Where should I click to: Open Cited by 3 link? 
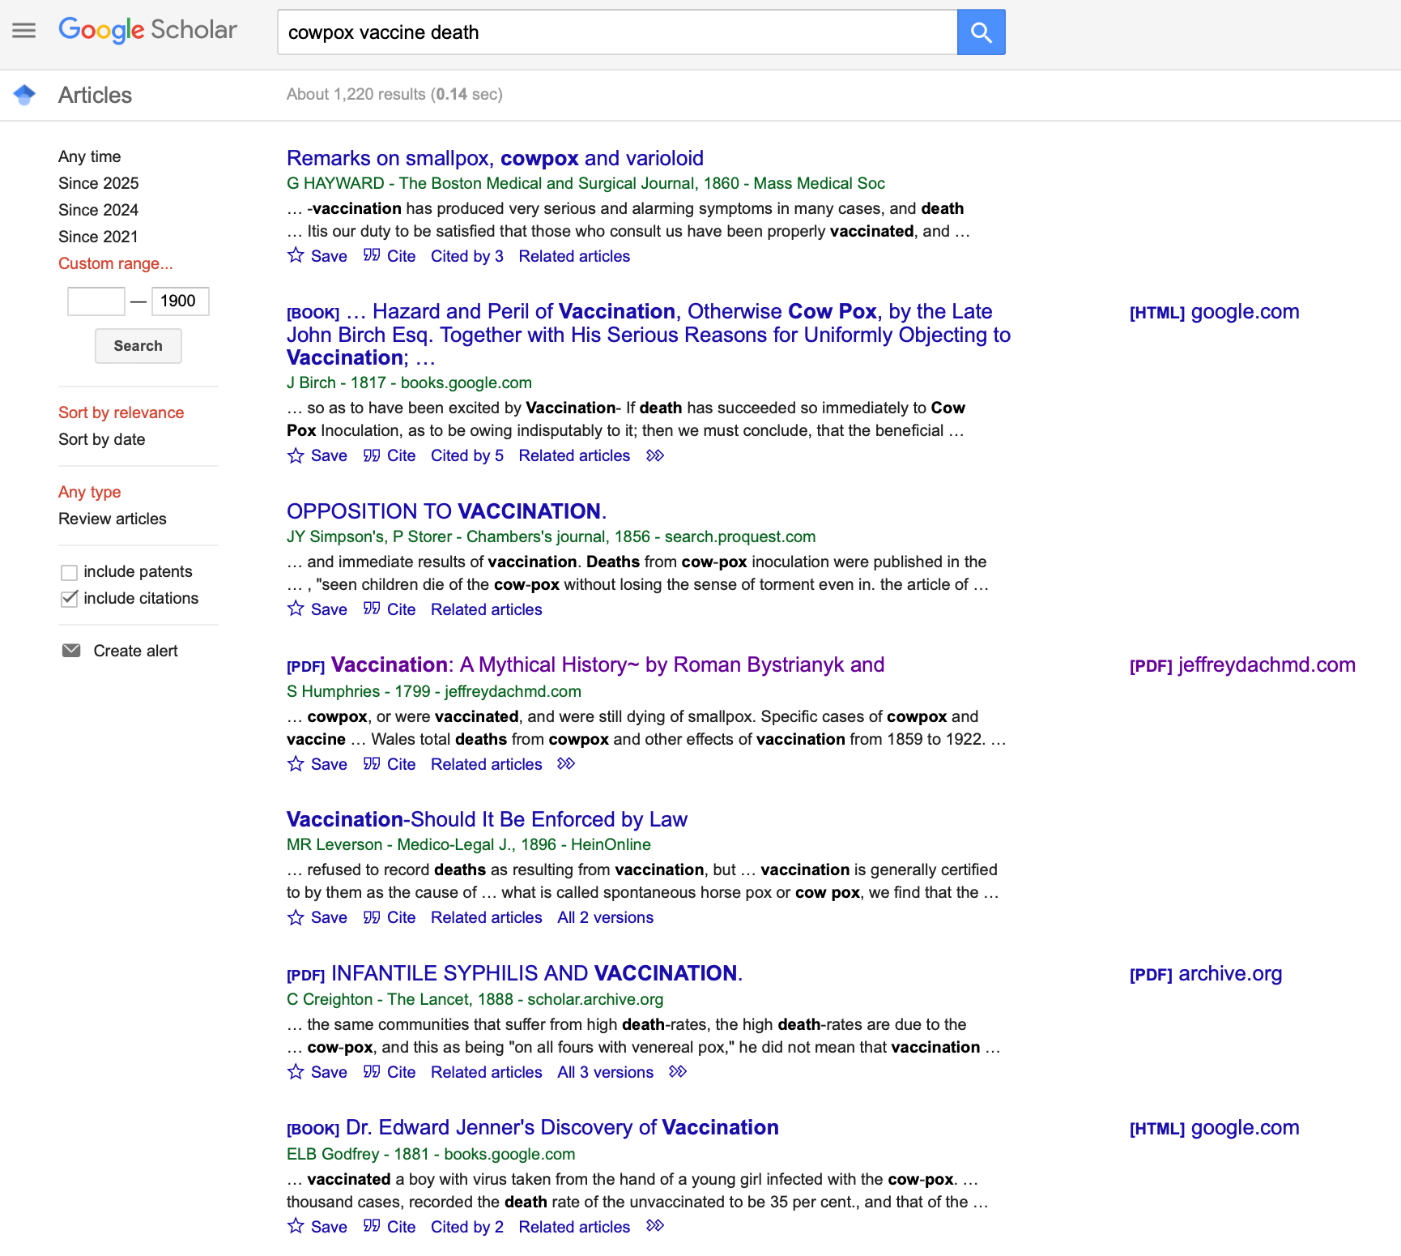[x=467, y=256]
